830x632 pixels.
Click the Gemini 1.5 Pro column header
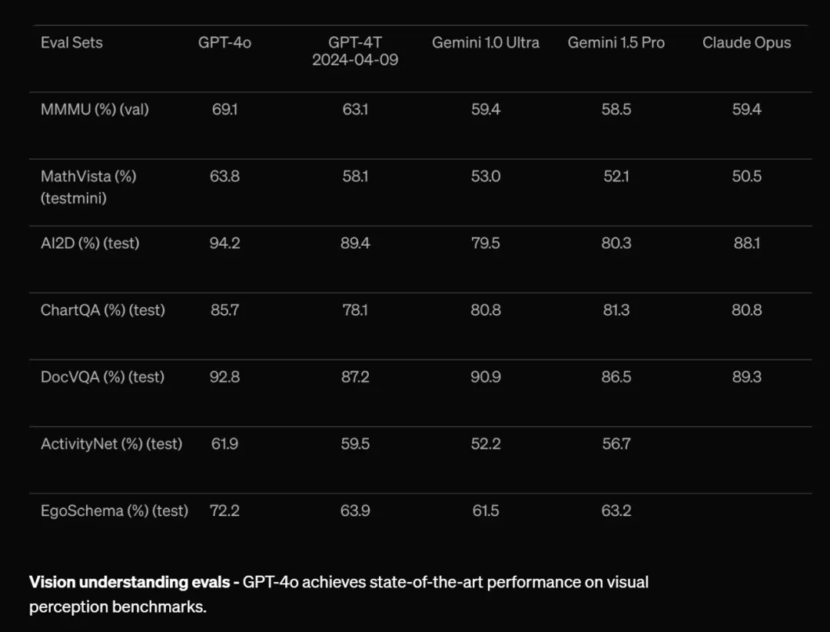click(616, 43)
